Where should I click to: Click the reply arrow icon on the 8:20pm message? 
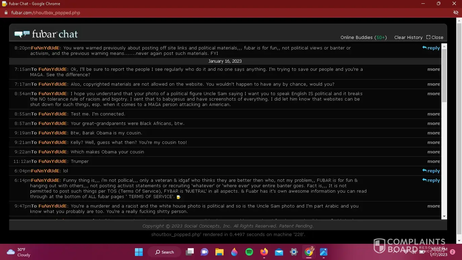pyautogui.click(x=424, y=48)
